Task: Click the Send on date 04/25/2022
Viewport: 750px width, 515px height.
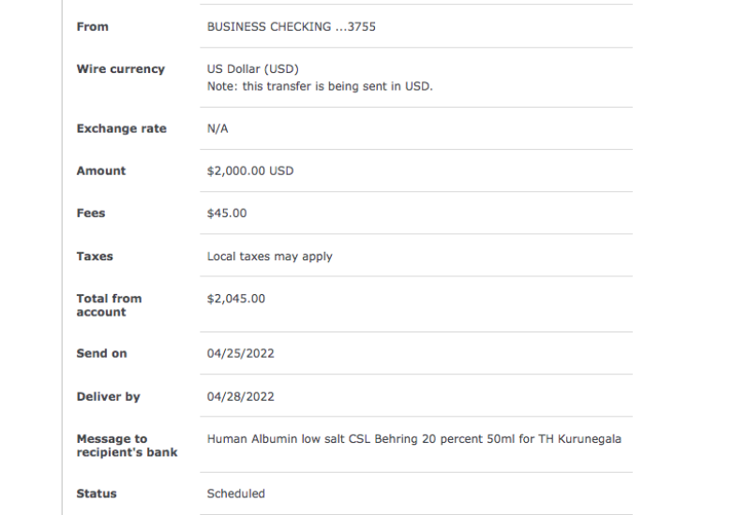Action: (x=240, y=354)
